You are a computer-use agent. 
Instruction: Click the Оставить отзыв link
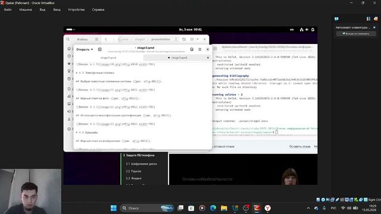(299, 147)
